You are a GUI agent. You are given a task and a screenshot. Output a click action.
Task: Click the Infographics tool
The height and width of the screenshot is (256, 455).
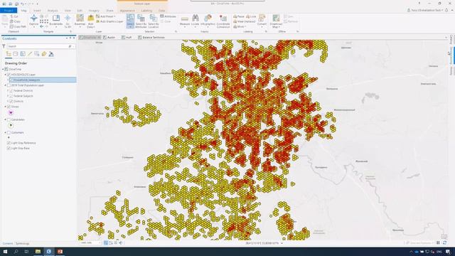point(208,21)
